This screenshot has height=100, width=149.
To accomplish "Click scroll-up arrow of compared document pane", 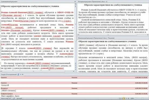I will click(x=76, y=6).
